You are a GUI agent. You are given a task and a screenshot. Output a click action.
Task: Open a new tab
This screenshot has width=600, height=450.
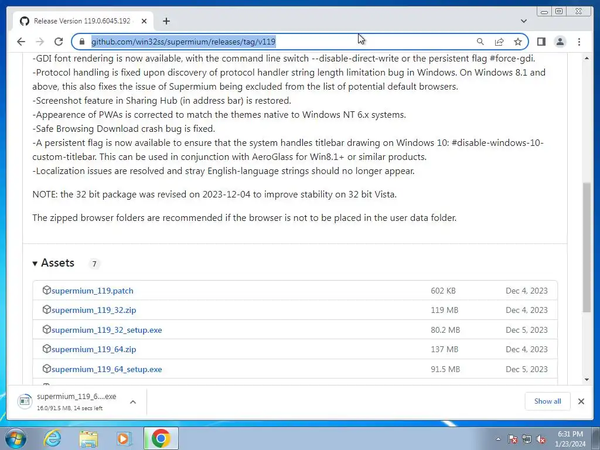click(x=166, y=21)
